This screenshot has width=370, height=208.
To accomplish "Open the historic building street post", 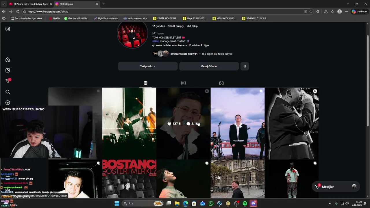I will 238,179.
